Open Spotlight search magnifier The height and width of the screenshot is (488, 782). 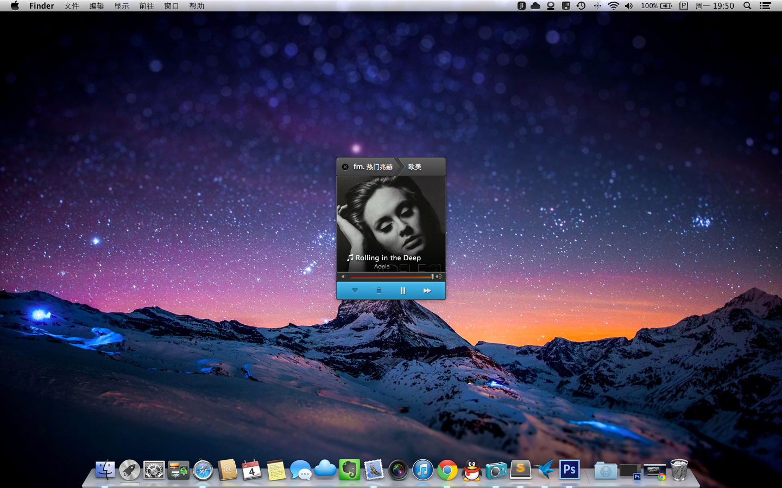(747, 6)
